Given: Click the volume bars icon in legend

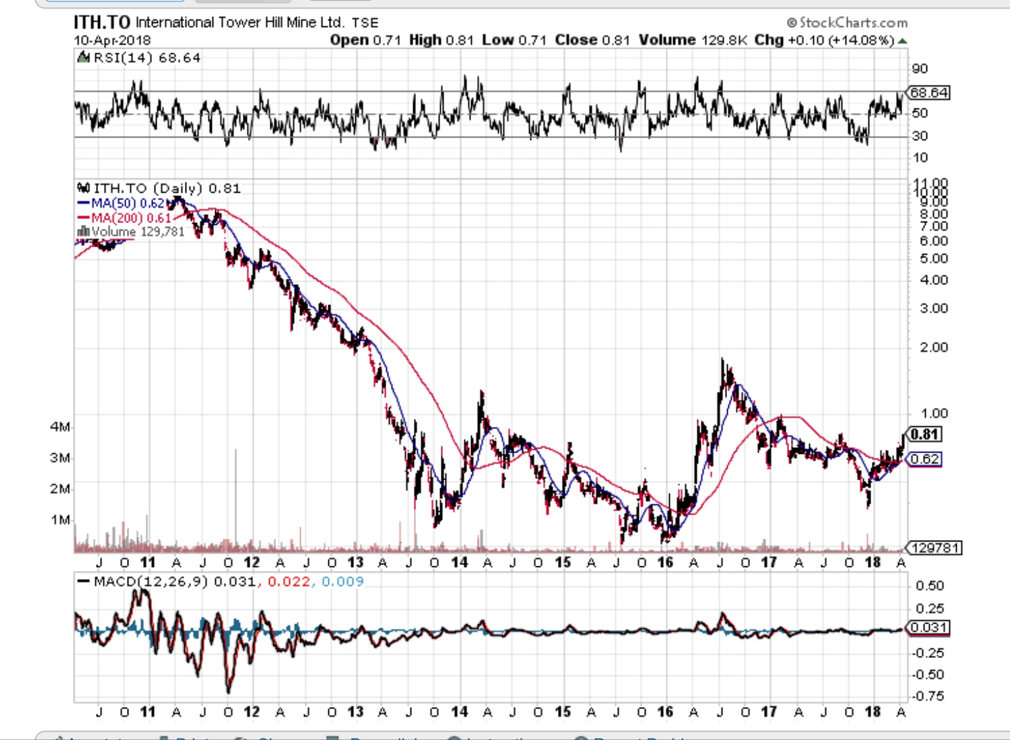Looking at the screenshot, I should point(83,232).
